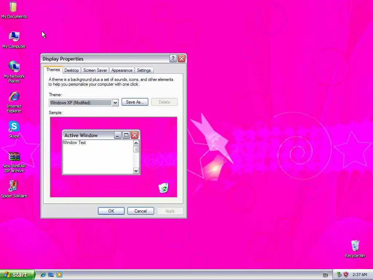The height and width of the screenshot is (280, 373).
Task: Expand the Theme dropdown arrow
Action: (115, 103)
